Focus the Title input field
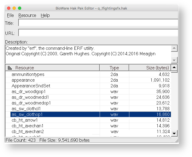 [x=98, y=23]
